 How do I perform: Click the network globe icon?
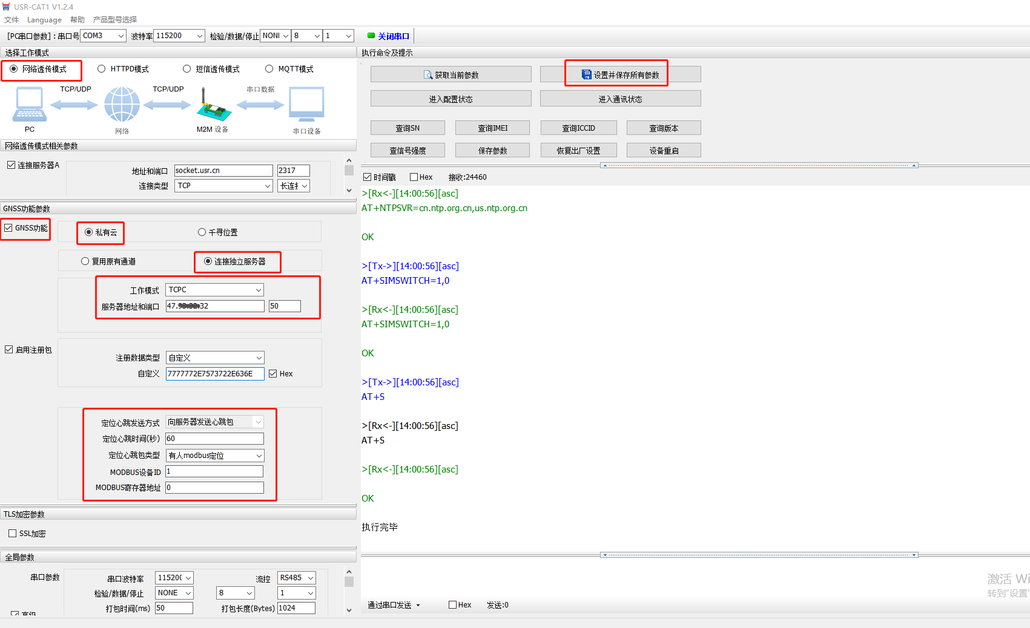tap(122, 104)
